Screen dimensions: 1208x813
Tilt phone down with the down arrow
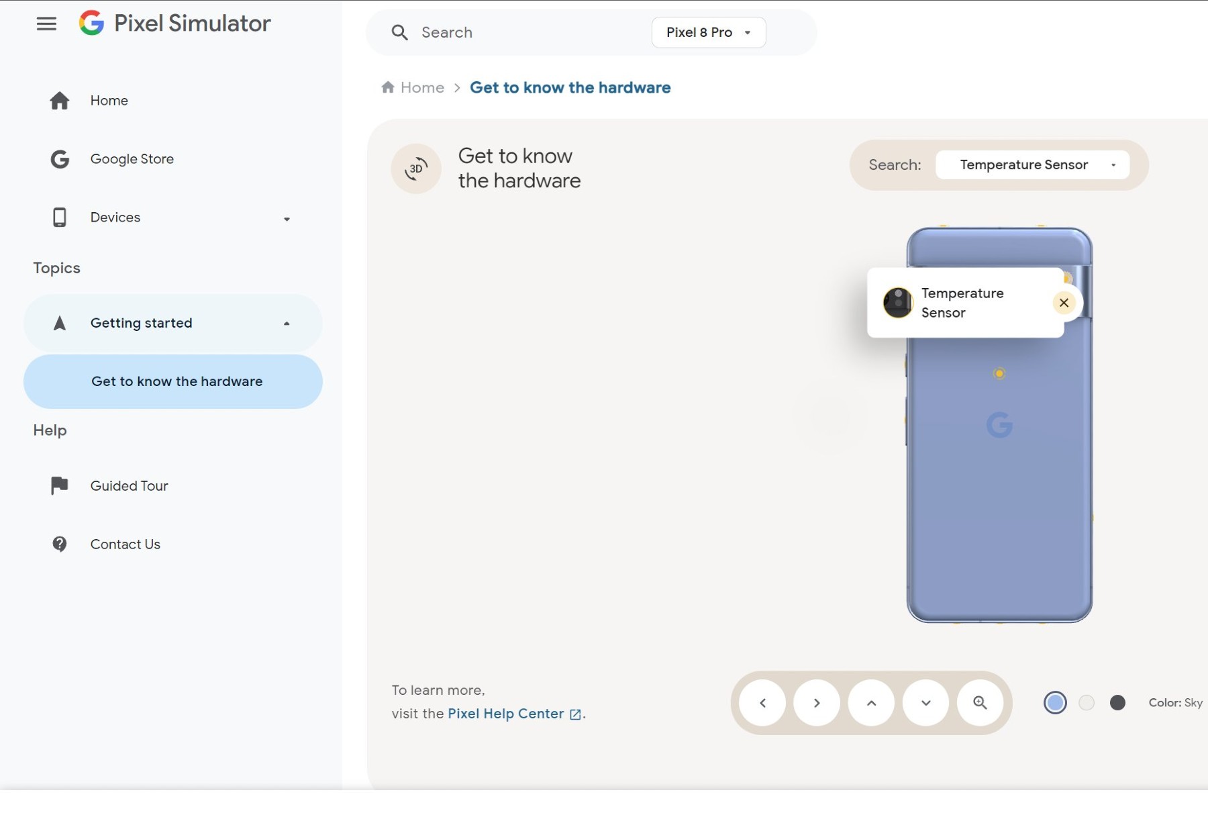(926, 703)
